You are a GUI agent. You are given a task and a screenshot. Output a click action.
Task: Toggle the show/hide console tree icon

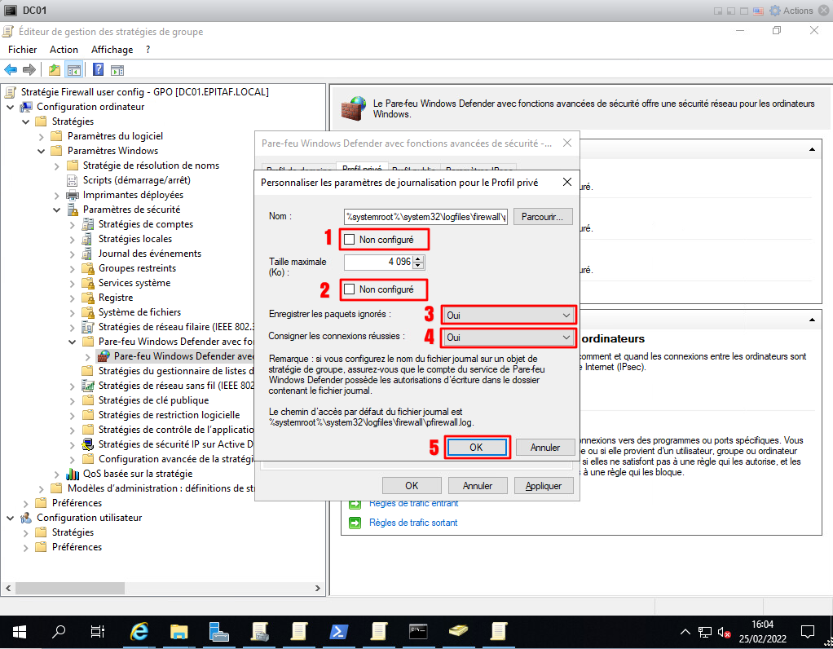[73, 69]
